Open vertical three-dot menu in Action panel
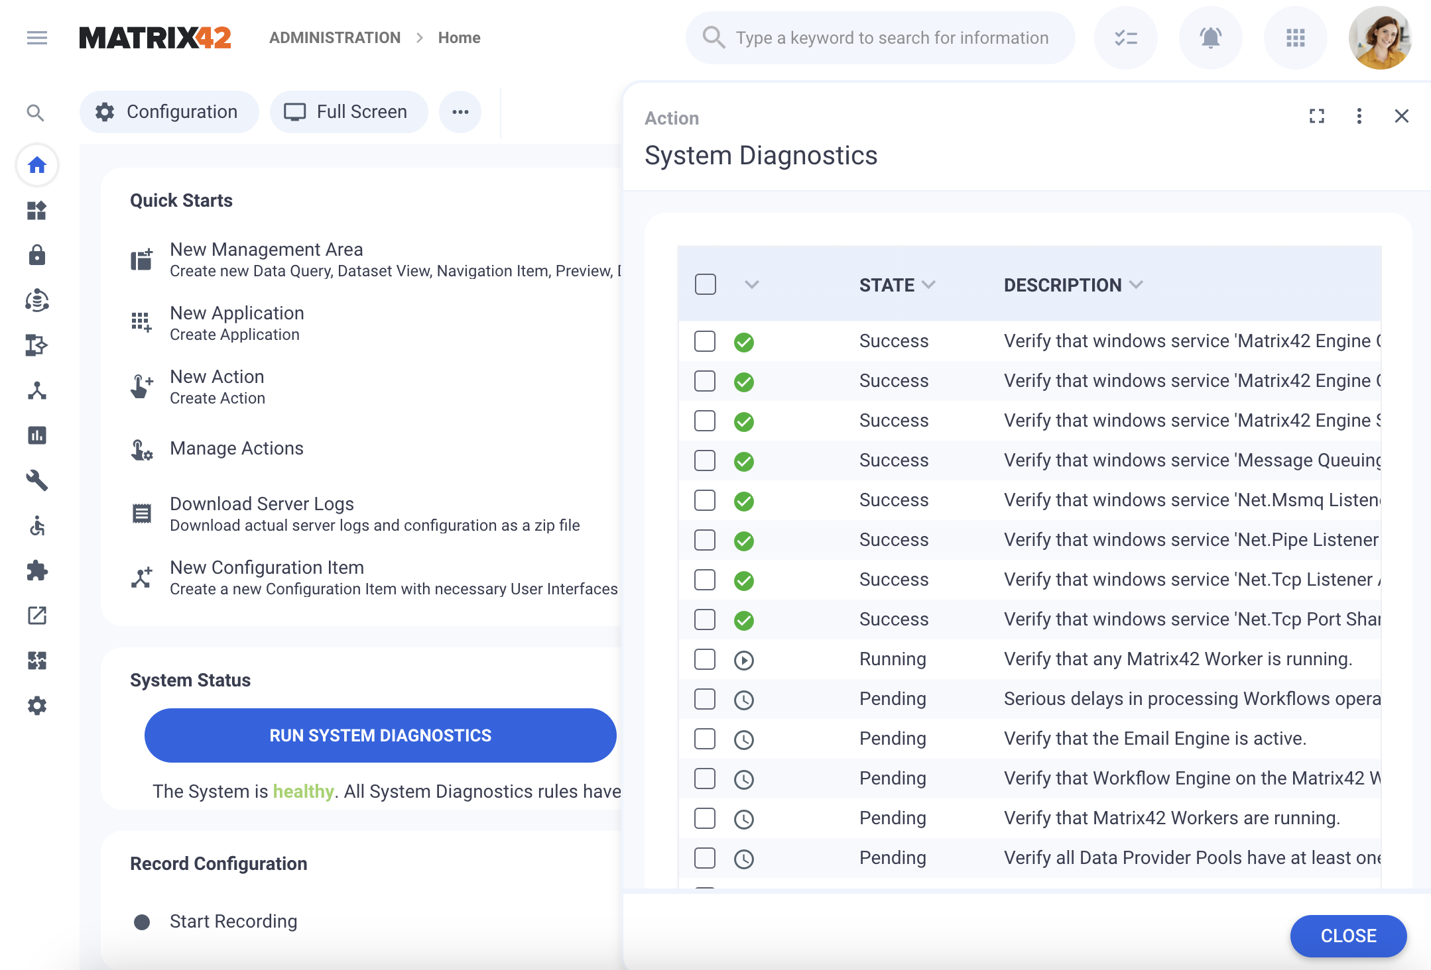The height and width of the screenshot is (970, 1431). [x=1359, y=117]
